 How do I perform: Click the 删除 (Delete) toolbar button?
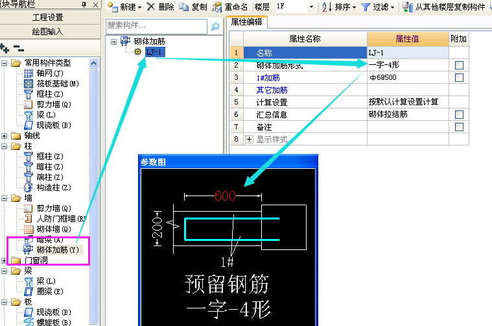pos(161,6)
